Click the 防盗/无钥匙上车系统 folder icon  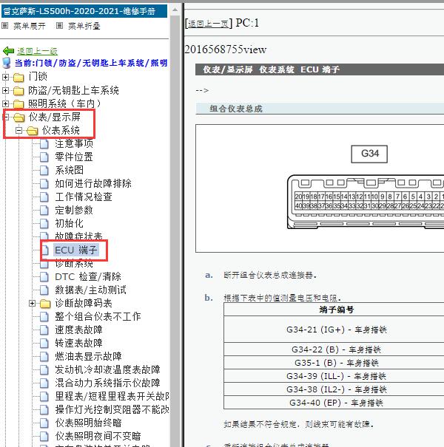(18, 91)
